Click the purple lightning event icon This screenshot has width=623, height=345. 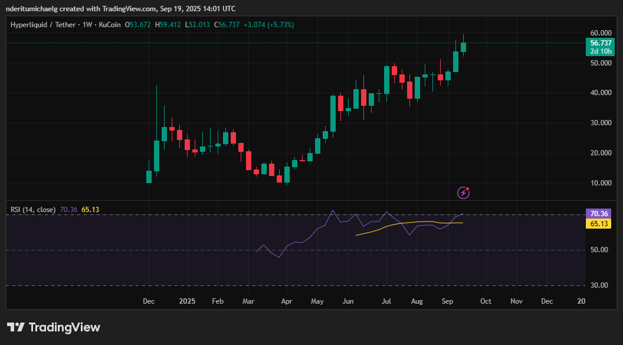coord(464,192)
